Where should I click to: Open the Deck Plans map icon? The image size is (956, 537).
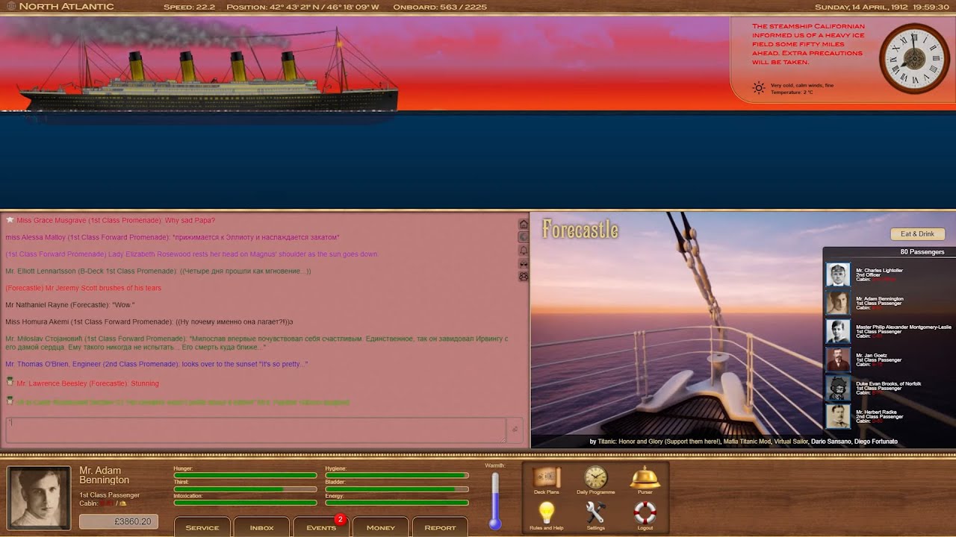point(546,477)
